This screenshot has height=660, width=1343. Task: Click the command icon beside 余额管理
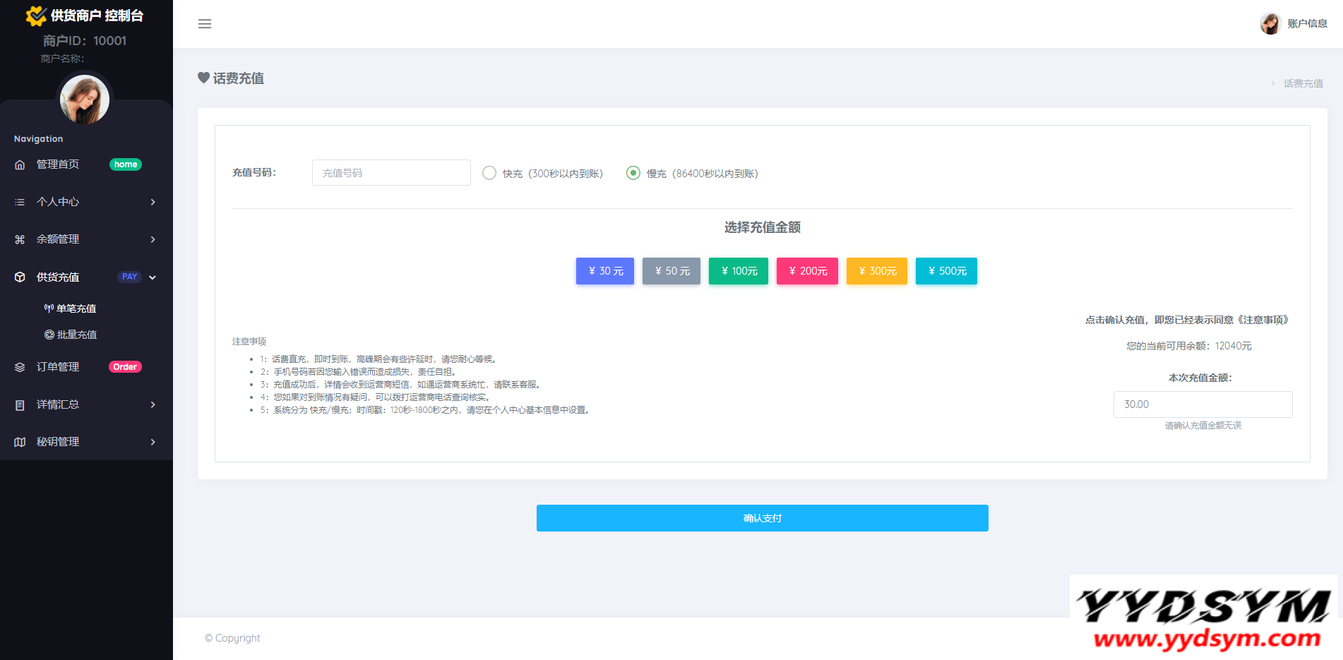pos(20,239)
